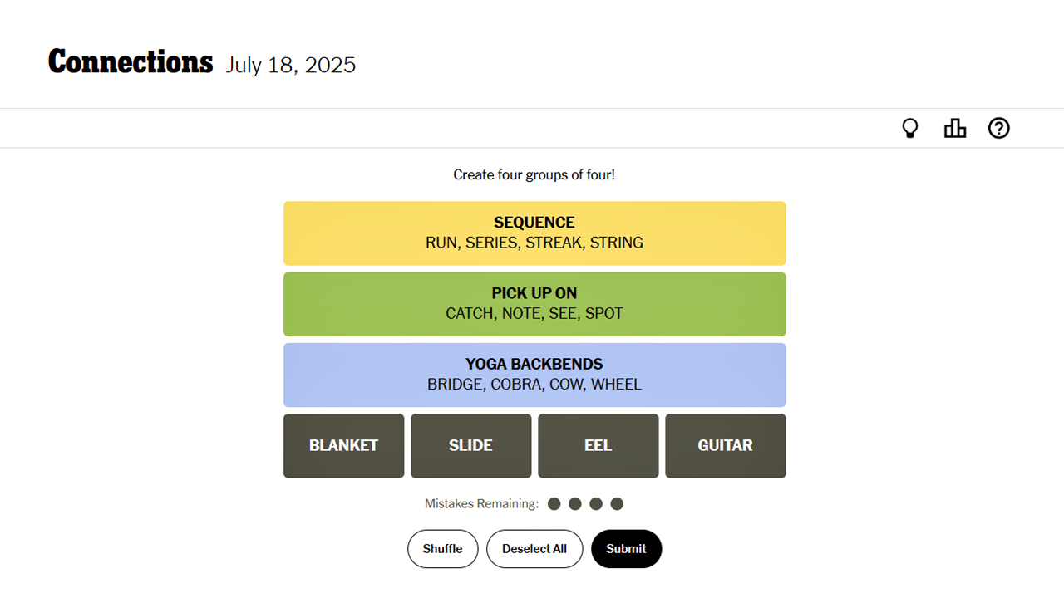Click the second Mistakes Remaining dot
The height and width of the screenshot is (598, 1064).
(x=575, y=503)
